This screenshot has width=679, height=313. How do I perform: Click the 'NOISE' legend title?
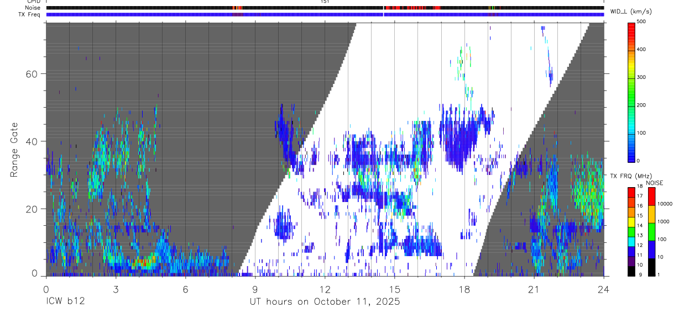point(655,183)
